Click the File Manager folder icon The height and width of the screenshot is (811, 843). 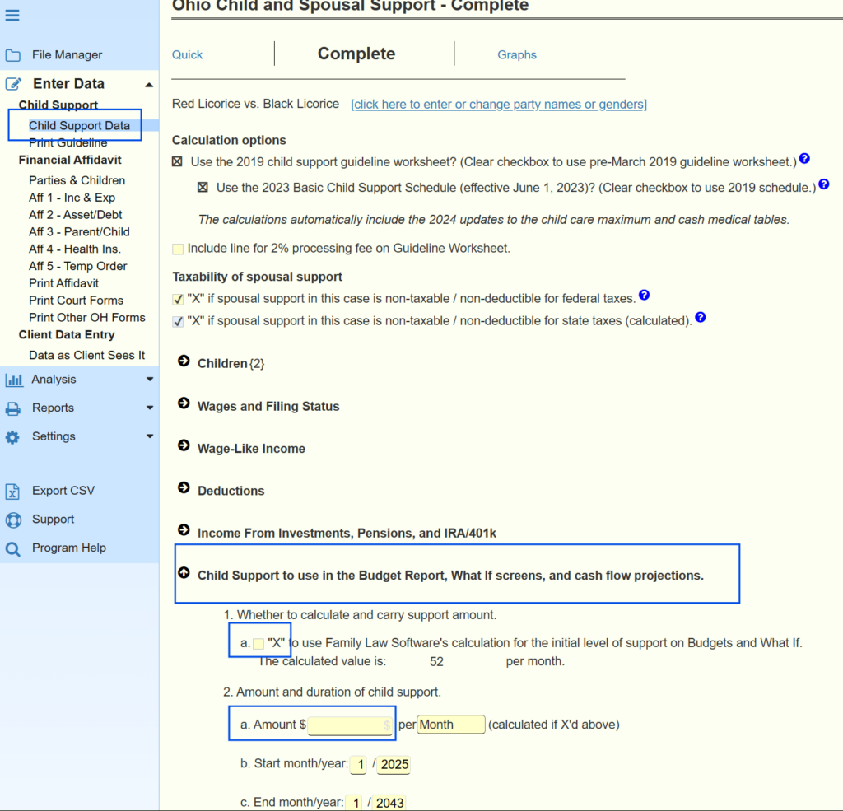(x=13, y=55)
